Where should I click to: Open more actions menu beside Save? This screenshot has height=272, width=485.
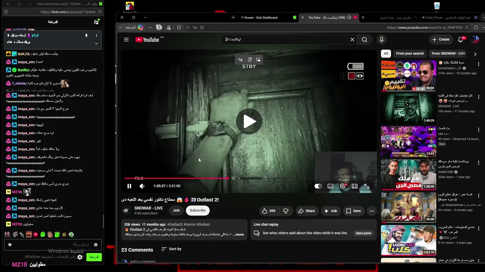pyautogui.click(x=372, y=211)
